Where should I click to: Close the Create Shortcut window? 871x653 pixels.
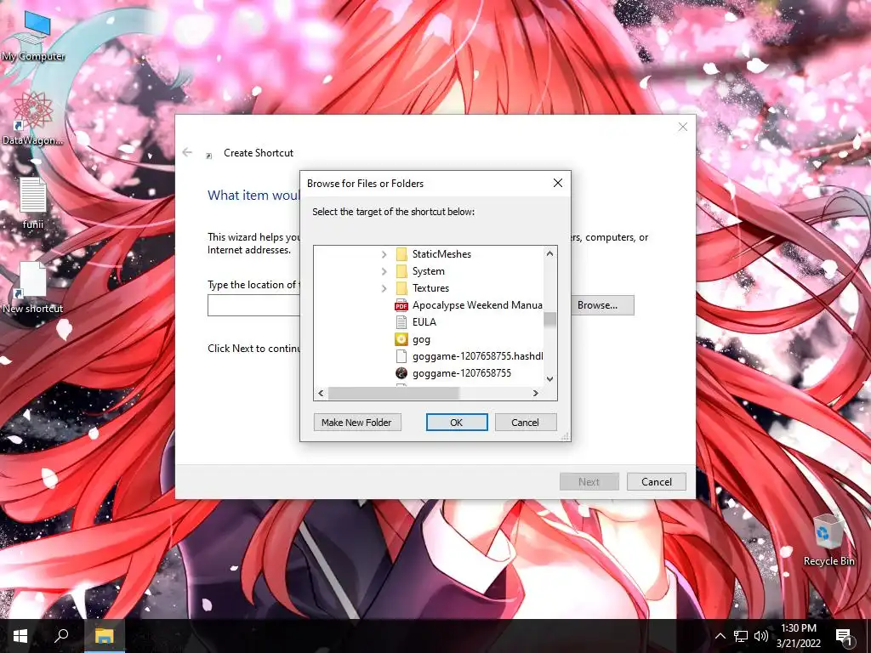tap(683, 128)
